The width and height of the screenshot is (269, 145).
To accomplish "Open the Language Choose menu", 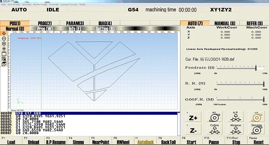I will click(x=69, y=4).
